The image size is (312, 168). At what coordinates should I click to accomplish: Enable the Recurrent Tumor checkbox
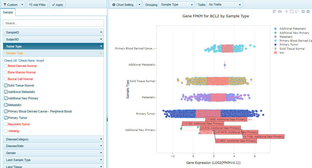pyautogui.click(x=6, y=124)
